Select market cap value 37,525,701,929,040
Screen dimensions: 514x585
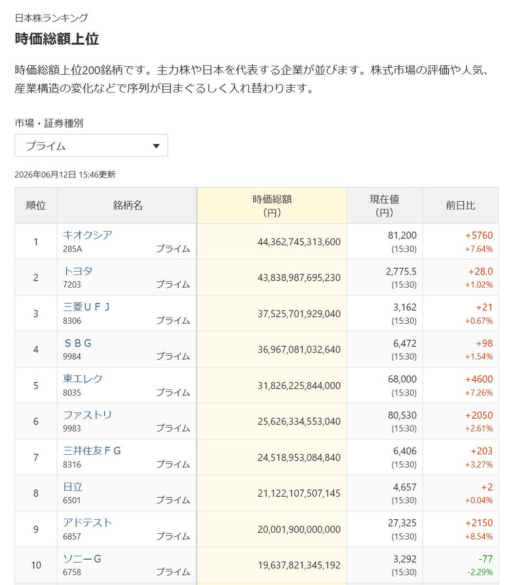(299, 313)
